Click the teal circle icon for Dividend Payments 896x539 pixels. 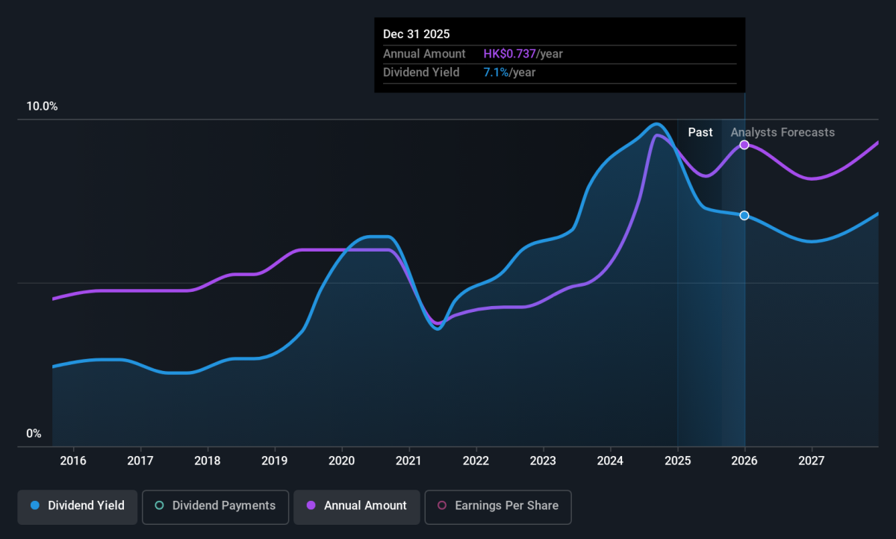pyautogui.click(x=159, y=505)
